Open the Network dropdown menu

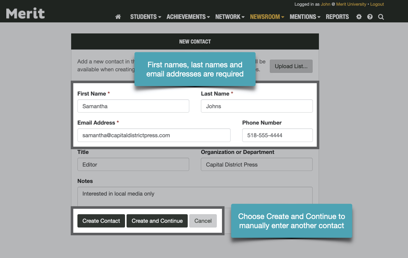[230, 17]
